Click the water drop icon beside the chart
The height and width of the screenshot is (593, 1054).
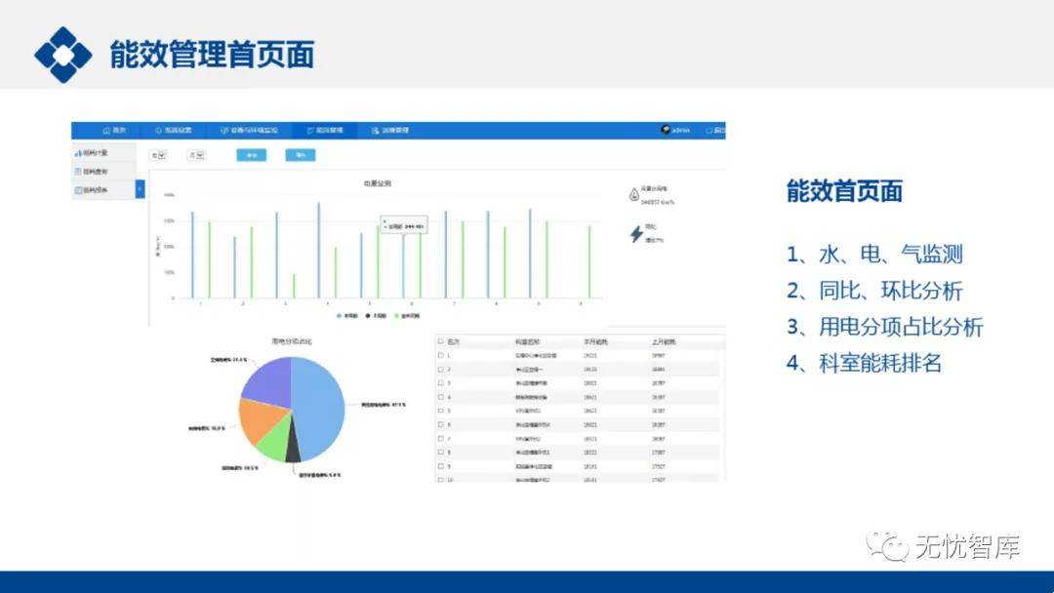pos(633,195)
